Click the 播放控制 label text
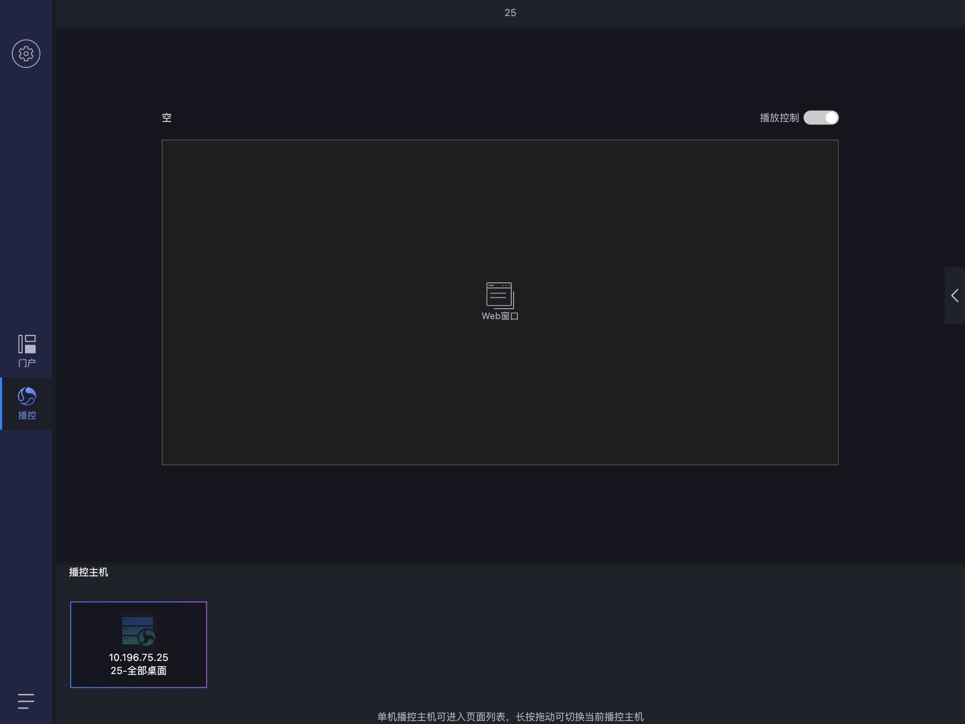This screenshot has width=965, height=724. [779, 118]
